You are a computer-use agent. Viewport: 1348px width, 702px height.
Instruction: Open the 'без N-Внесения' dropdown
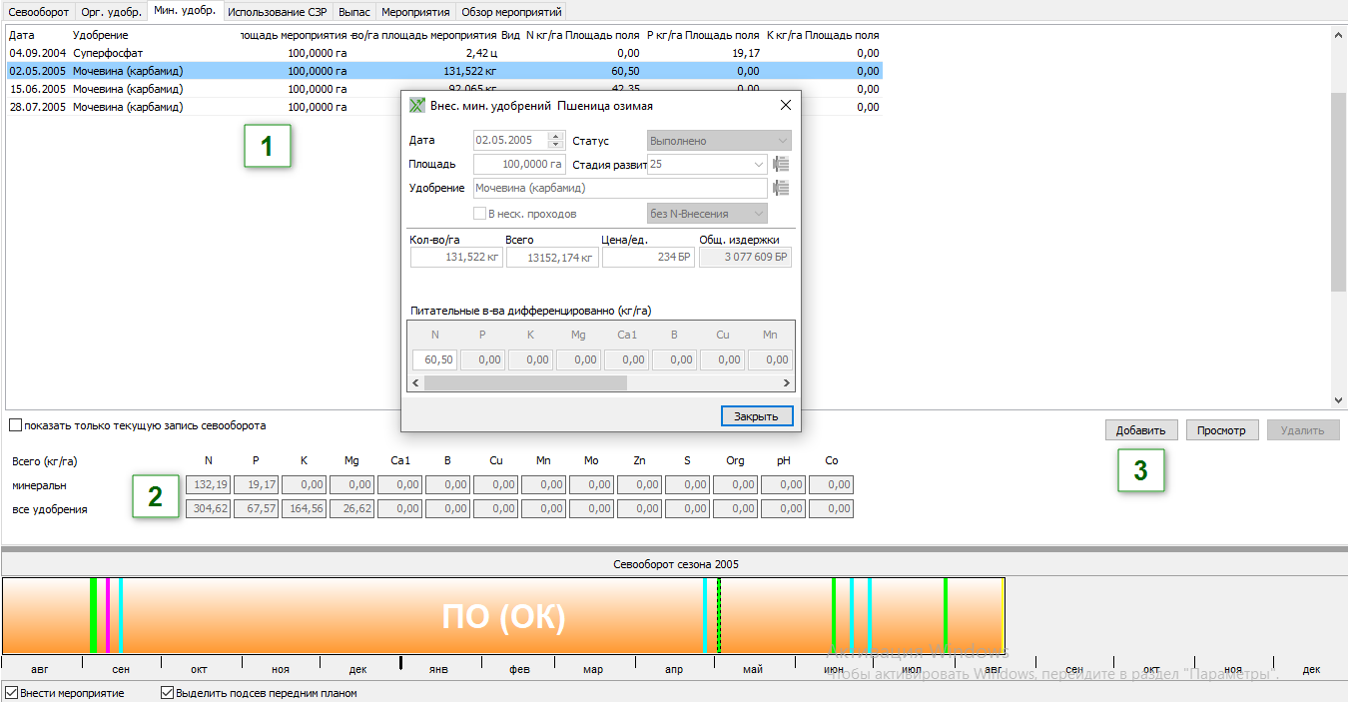click(707, 214)
